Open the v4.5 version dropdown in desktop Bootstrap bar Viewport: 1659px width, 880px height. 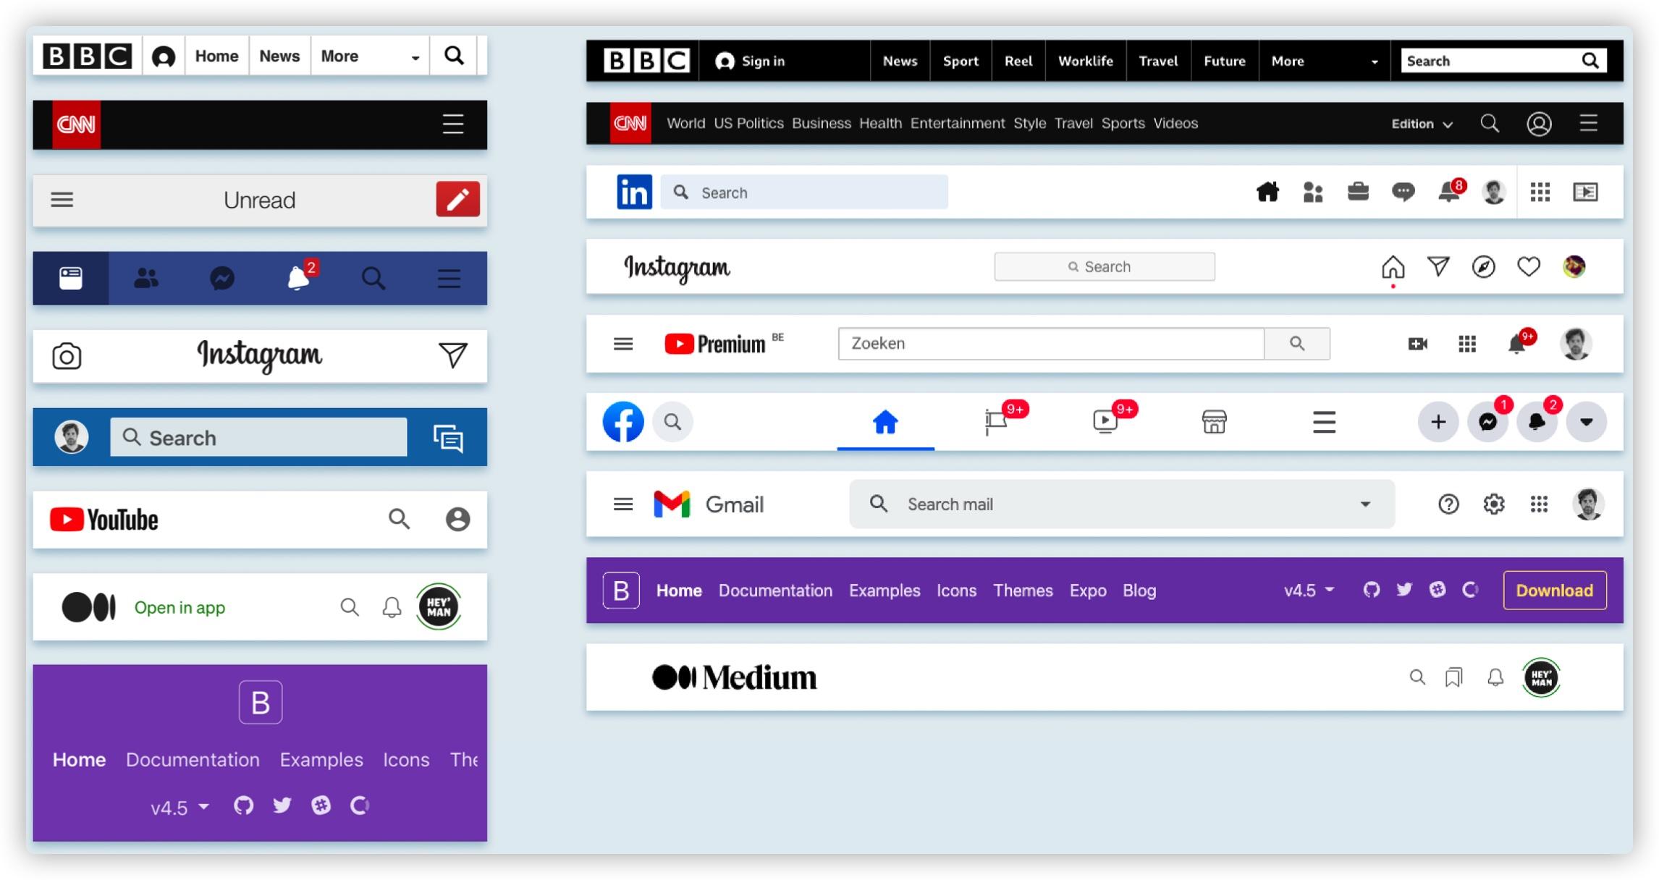[x=1309, y=591]
